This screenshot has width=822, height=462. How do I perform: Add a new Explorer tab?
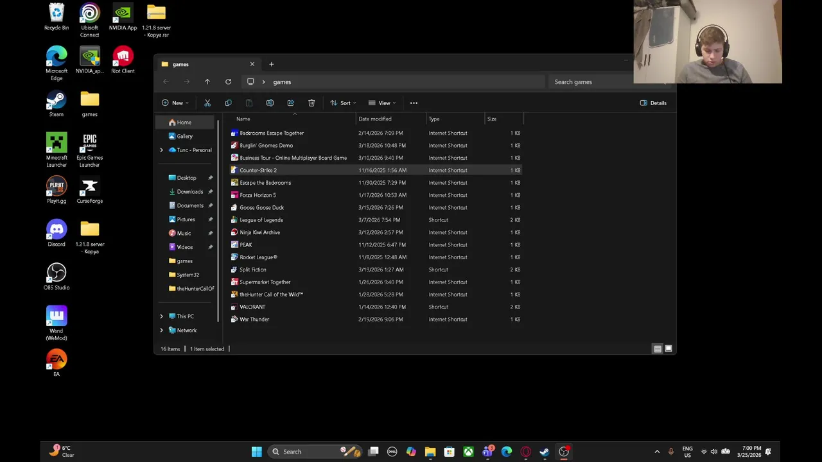pos(271,64)
